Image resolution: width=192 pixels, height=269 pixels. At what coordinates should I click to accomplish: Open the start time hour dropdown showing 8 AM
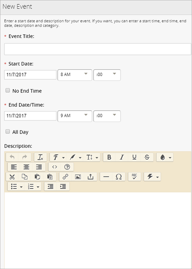(x=75, y=75)
